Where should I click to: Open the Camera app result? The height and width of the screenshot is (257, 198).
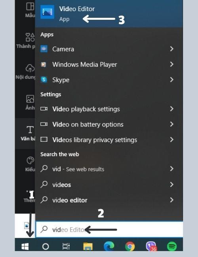click(109, 49)
